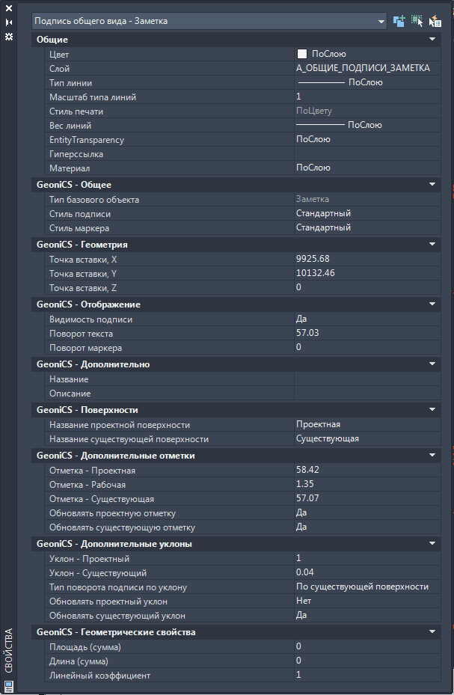Viewport: 454px width, 695px height.
Task: Toggle the 'Видимость подписи' value 'Да'
Action: pyautogui.click(x=363, y=319)
